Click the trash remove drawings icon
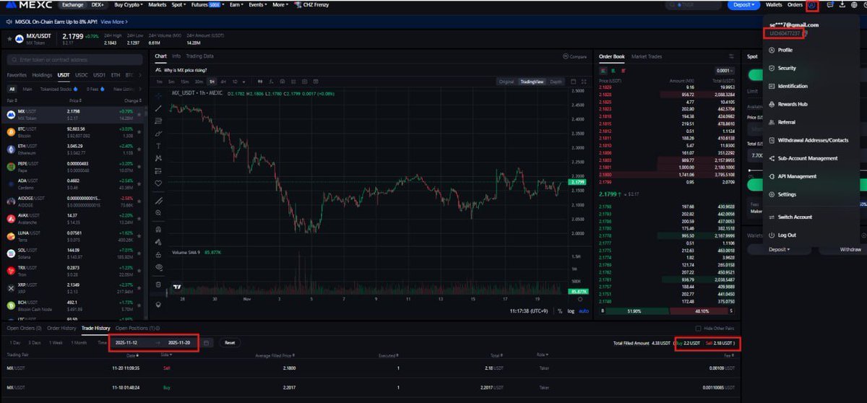The width and height of the screenshot is (867, 403). point(158,285)
